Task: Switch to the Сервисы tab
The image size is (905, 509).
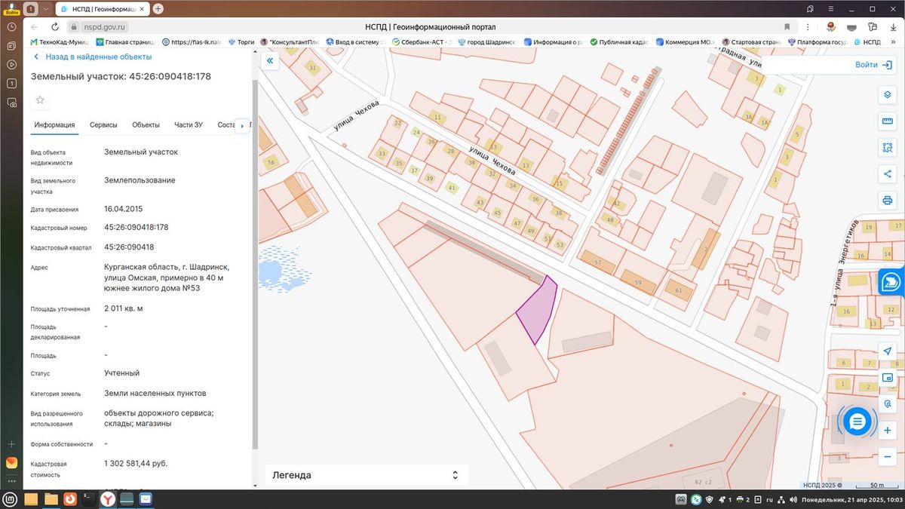Action: click(103, 125)
